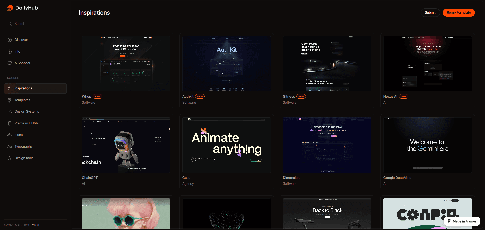The image size is (485, 230).
Task: Click the Templates icon in sidebar
Action: point(10,100)
